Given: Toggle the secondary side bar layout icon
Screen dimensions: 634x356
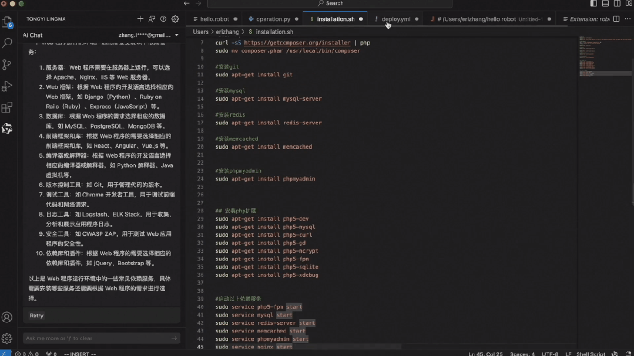Looking at the screenshot, I should [x=617, y=4].
